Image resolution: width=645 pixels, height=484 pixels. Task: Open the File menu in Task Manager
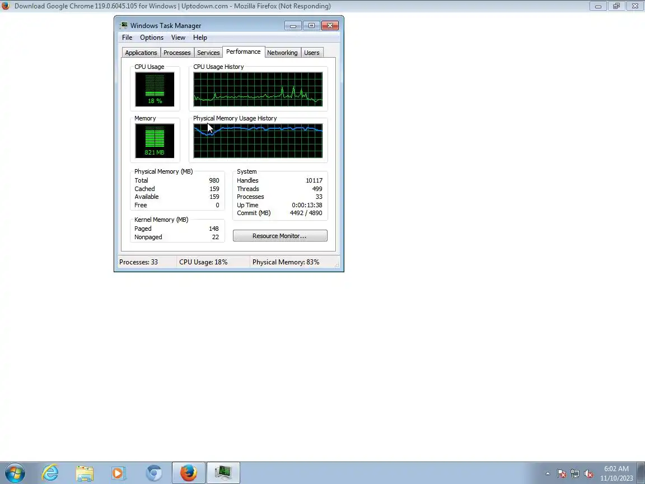pos(127,38)
